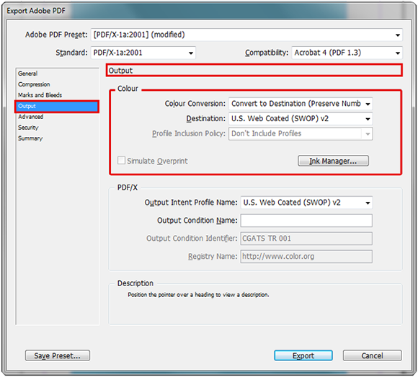Expand the Standard PDF/X-1a:2001 dropdown
This screenshot has height=377, width=418.
[x=143, y=53]
